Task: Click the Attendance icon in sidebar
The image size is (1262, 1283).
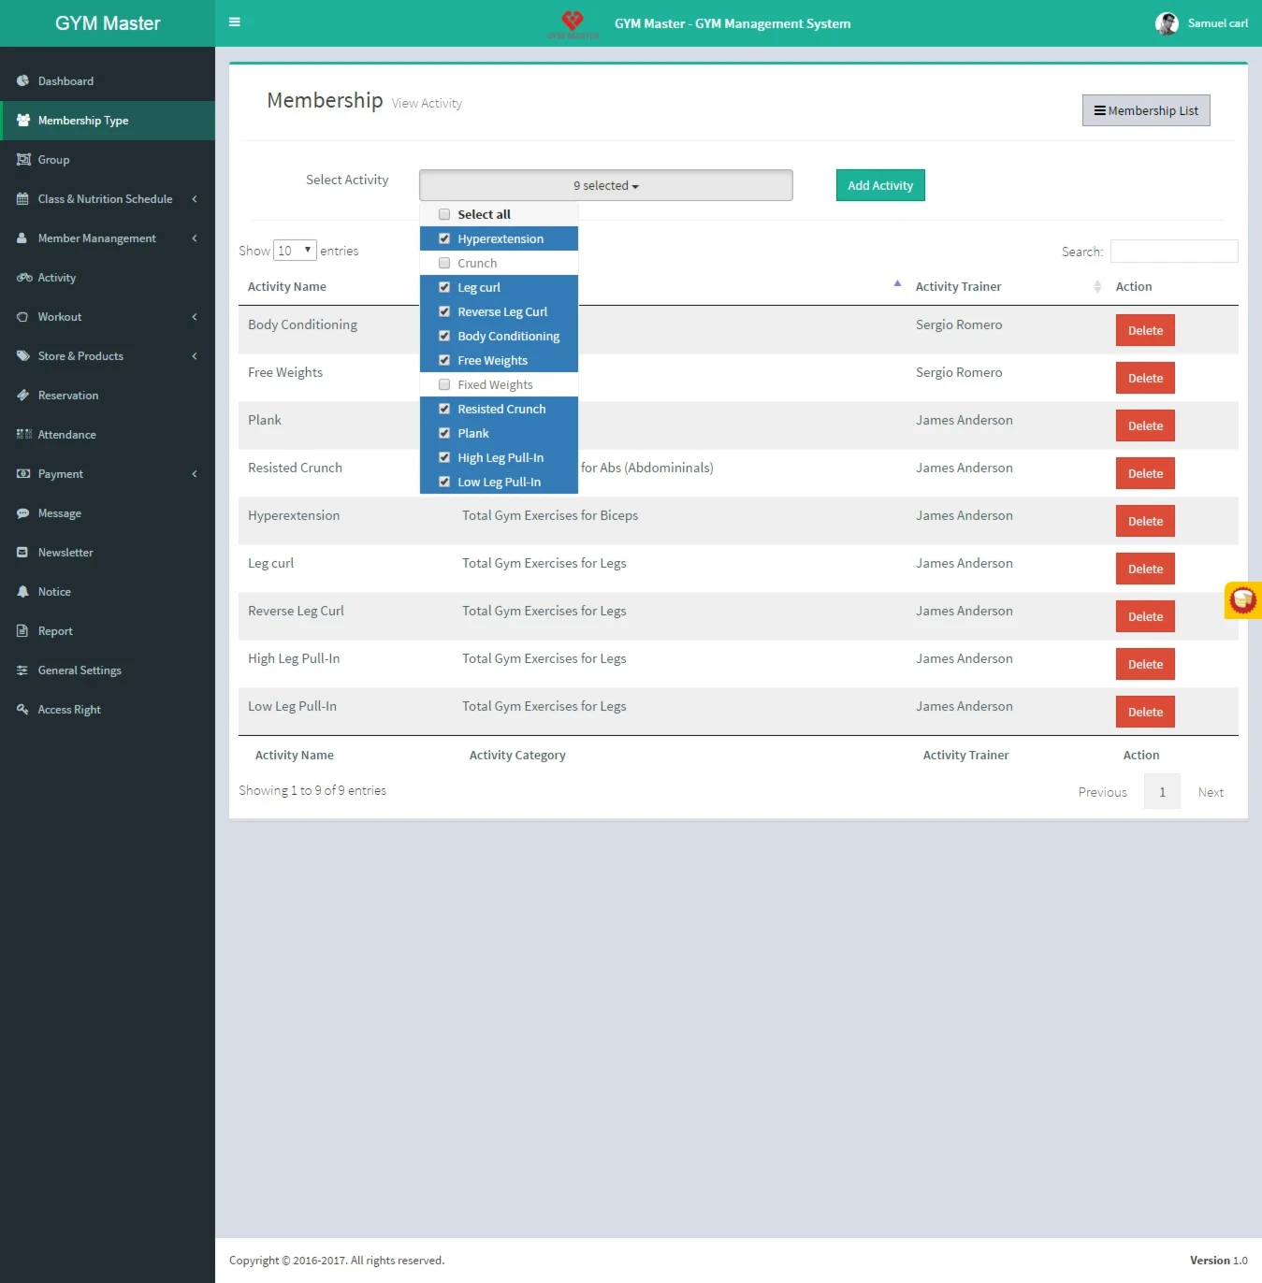Action: click(23, 435)
